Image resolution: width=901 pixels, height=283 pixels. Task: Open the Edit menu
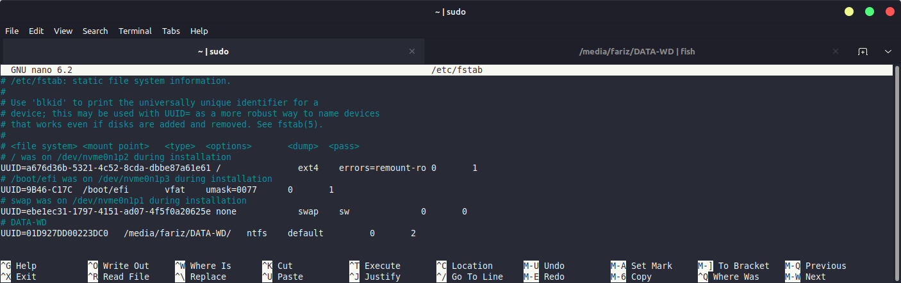[36, 31]
